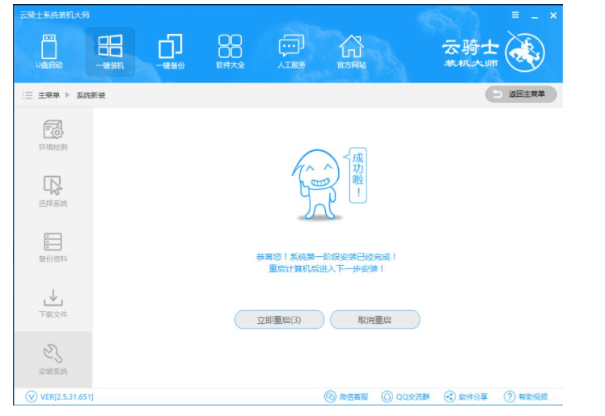This screenshot has width=605, height=416.
Task: Click the 重启计算机后进入下一步安装 message
Action: click(x=327, y=269)
